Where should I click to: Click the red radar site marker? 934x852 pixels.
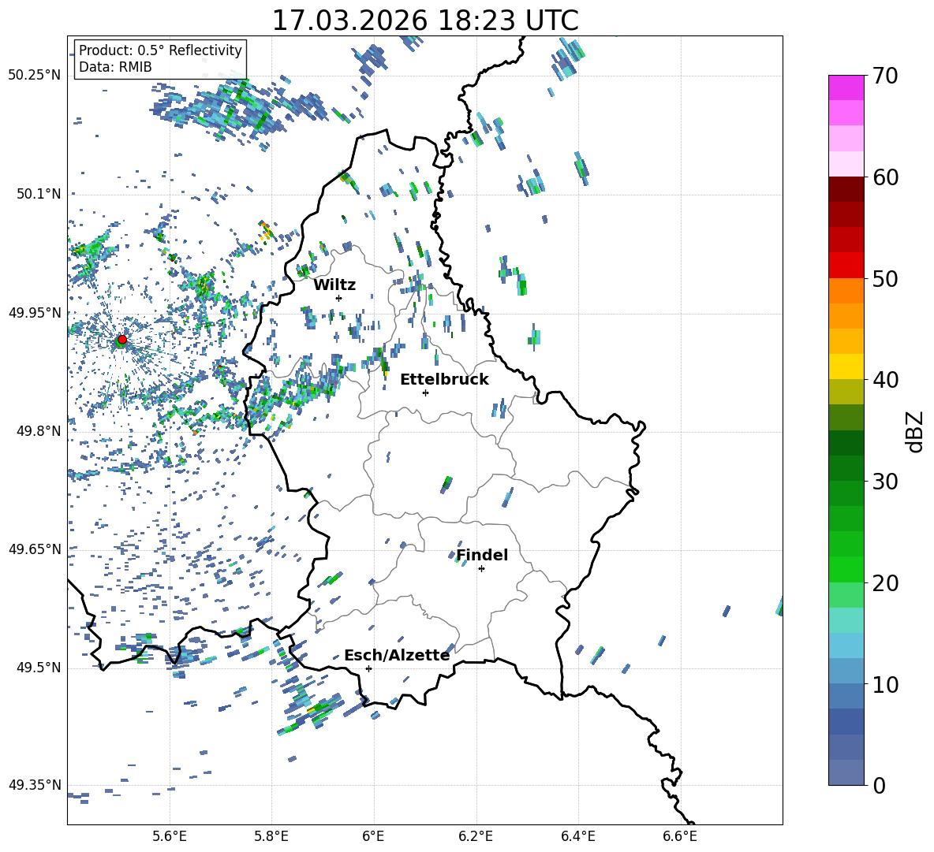121,340
